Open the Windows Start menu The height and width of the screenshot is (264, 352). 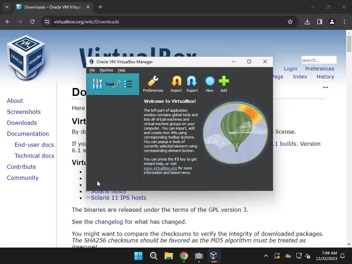138,256
